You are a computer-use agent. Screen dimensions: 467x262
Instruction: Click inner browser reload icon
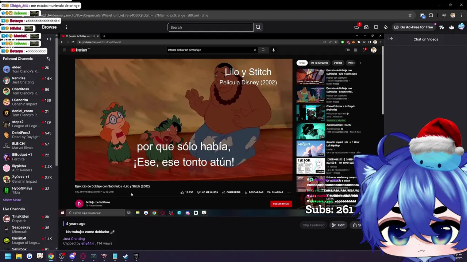pyautogui.click(x=73, y=42)
